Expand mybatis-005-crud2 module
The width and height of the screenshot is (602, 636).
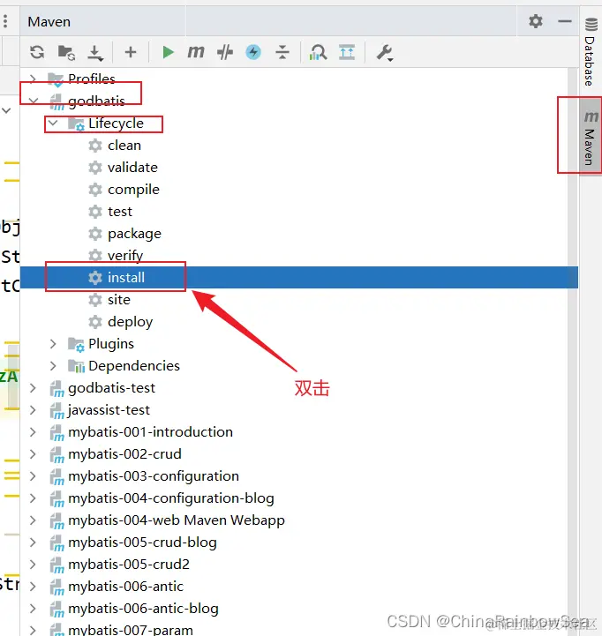pyautogui.click(x=34, y=565)
